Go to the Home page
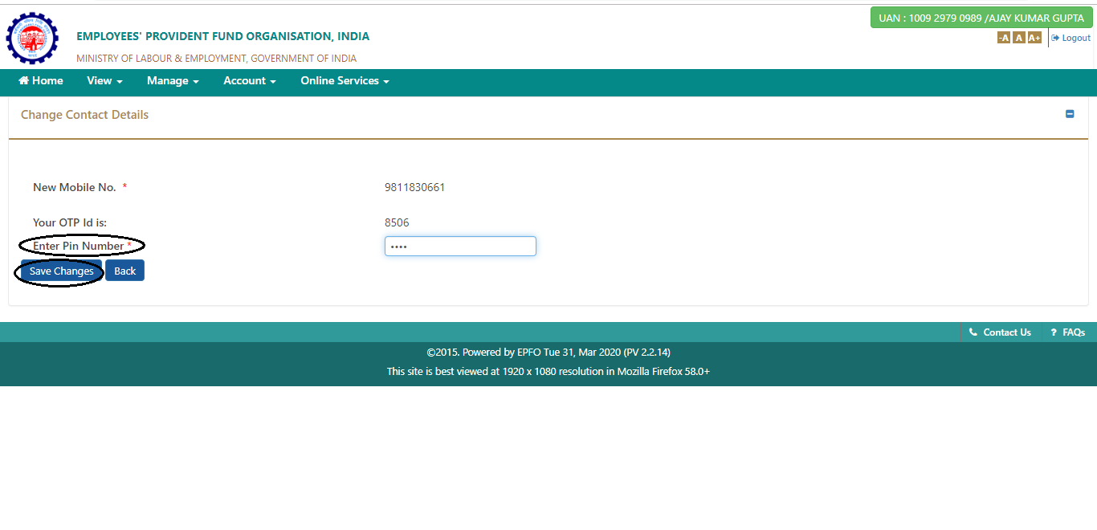1097x530 pixels. (41, 81)
